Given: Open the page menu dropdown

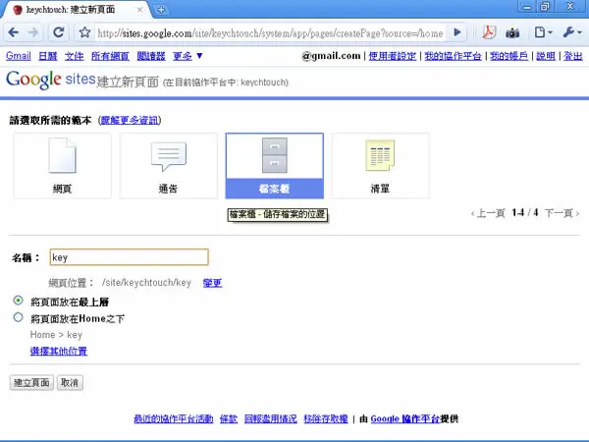Looking at the screenshot, I should click(543, 32).
